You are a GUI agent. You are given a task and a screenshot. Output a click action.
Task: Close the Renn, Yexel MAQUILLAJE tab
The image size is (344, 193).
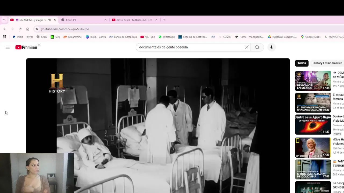pos(156,20)
